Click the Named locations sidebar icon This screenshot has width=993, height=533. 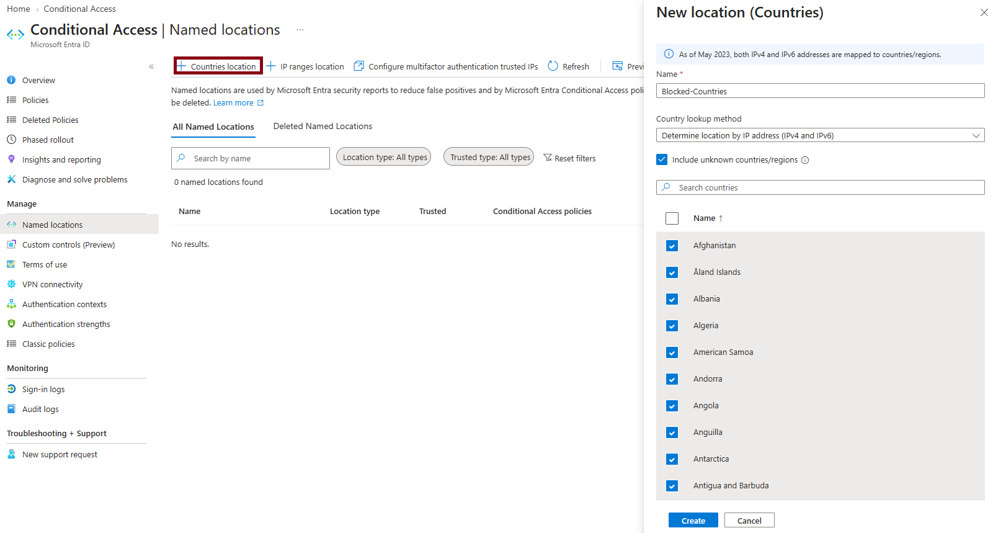point(11,225)
